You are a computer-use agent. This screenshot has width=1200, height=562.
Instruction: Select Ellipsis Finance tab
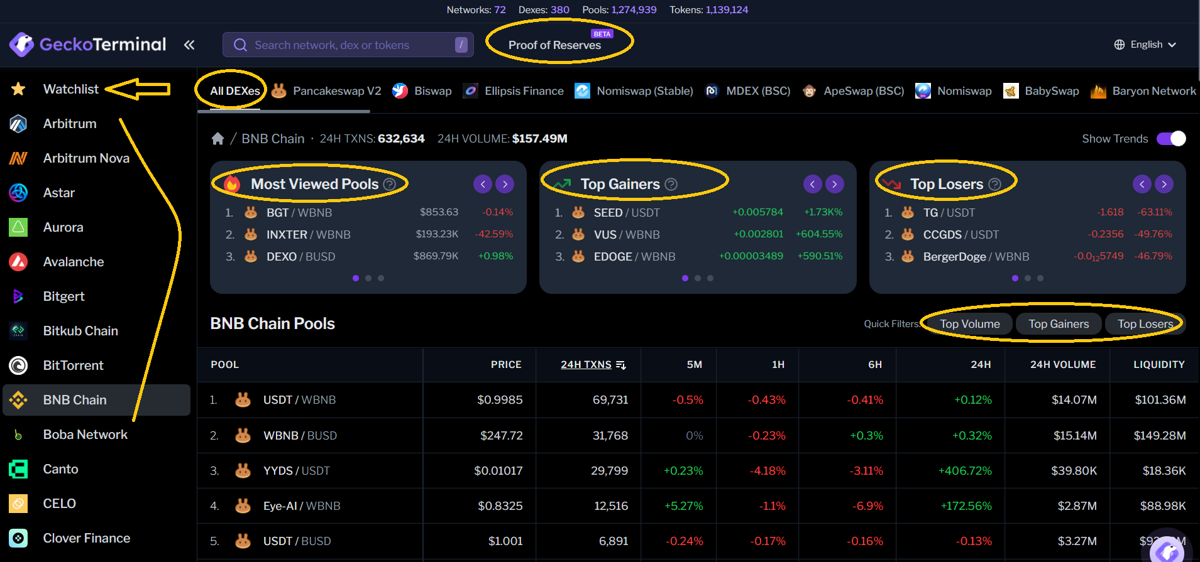[x=513, y=91]
